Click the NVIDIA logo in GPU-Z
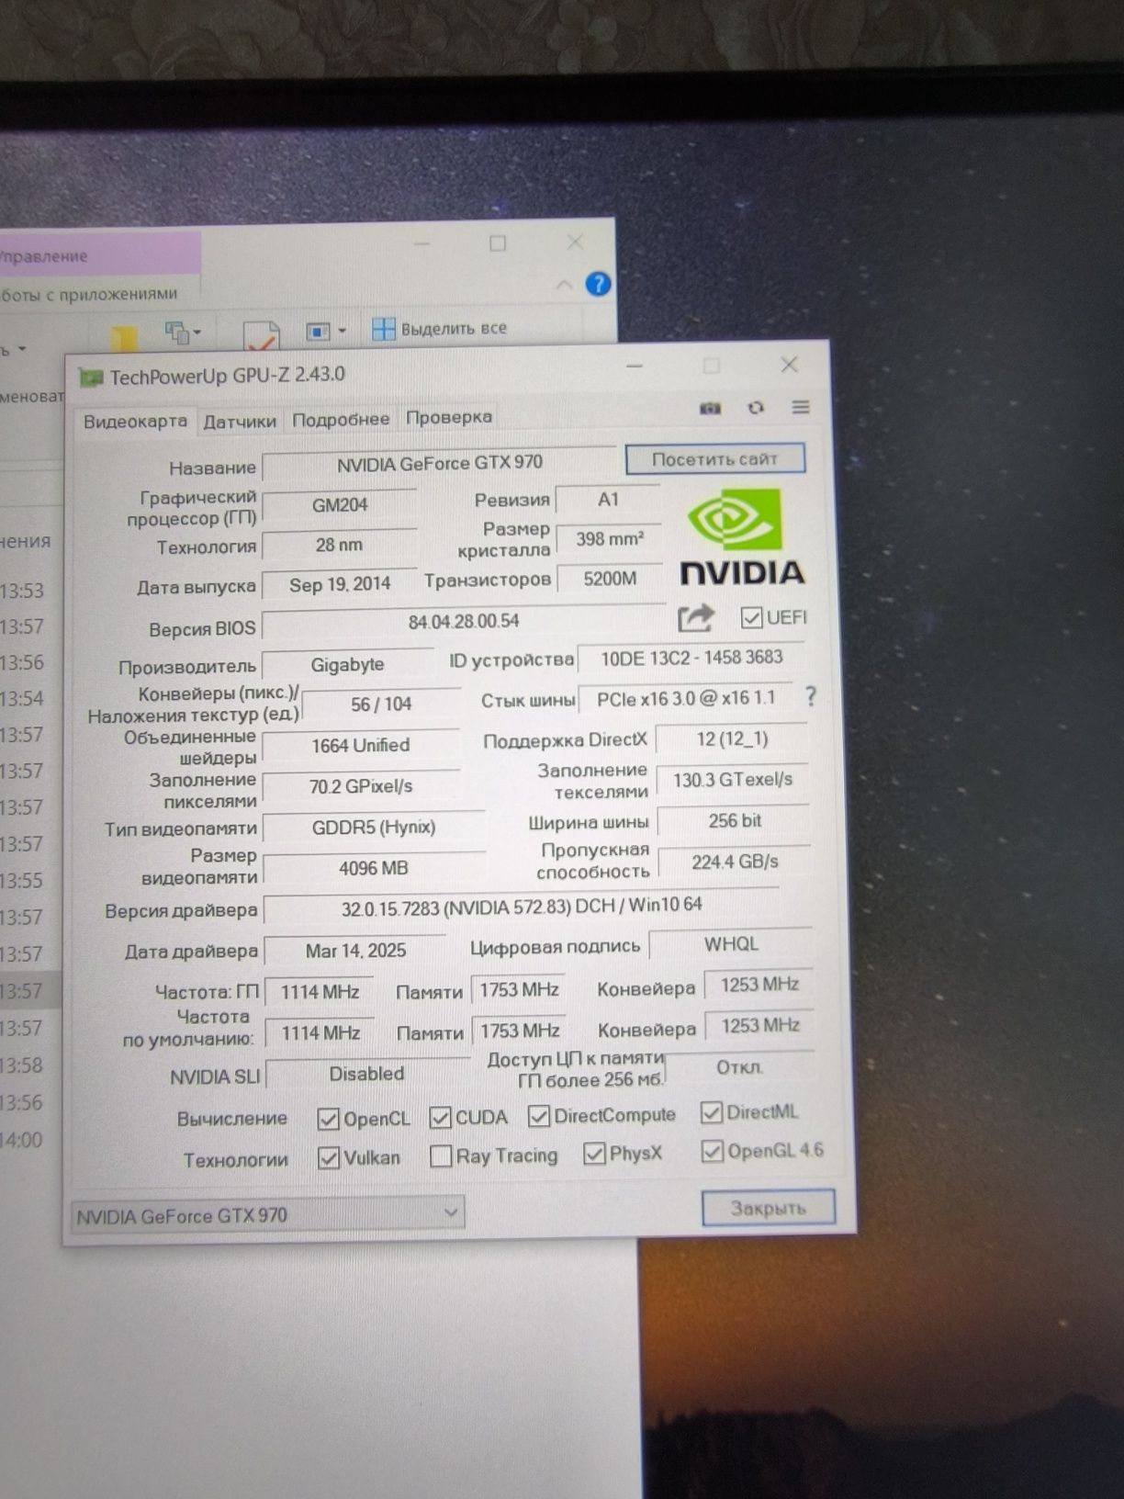The image size is (1124, 1499). pyautogui.click(x=742, y=538)
